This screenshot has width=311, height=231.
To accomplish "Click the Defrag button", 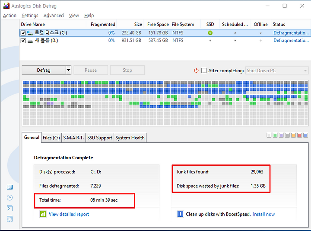I will click(44, 70).
